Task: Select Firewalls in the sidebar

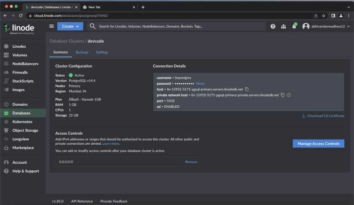Action: point(20,72)
